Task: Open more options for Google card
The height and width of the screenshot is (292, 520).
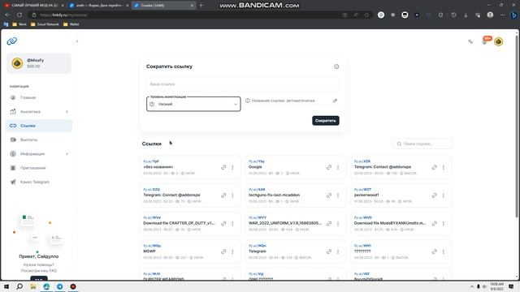Action: [338, 167]
